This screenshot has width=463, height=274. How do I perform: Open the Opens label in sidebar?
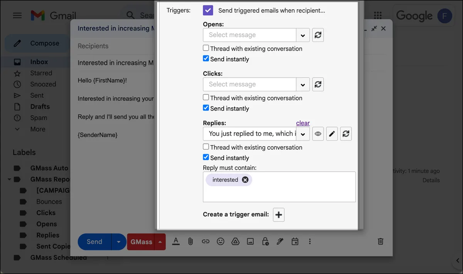47,224
